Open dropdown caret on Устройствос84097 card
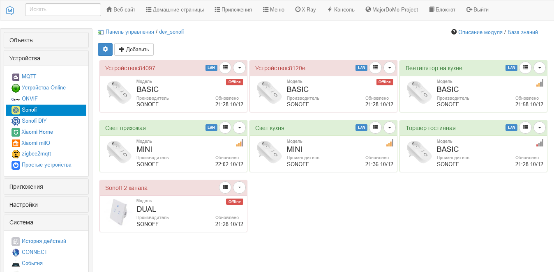 coord(240,68)
